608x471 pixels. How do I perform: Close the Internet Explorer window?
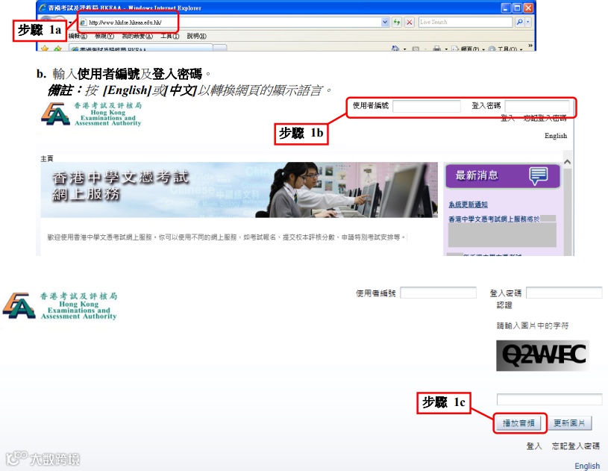coord(528,7)
